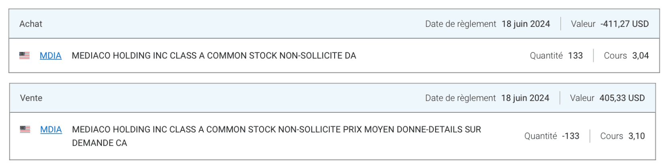Select the Vente settlement date 18 juin 2024
672x164 pixels.
(525, 98)
